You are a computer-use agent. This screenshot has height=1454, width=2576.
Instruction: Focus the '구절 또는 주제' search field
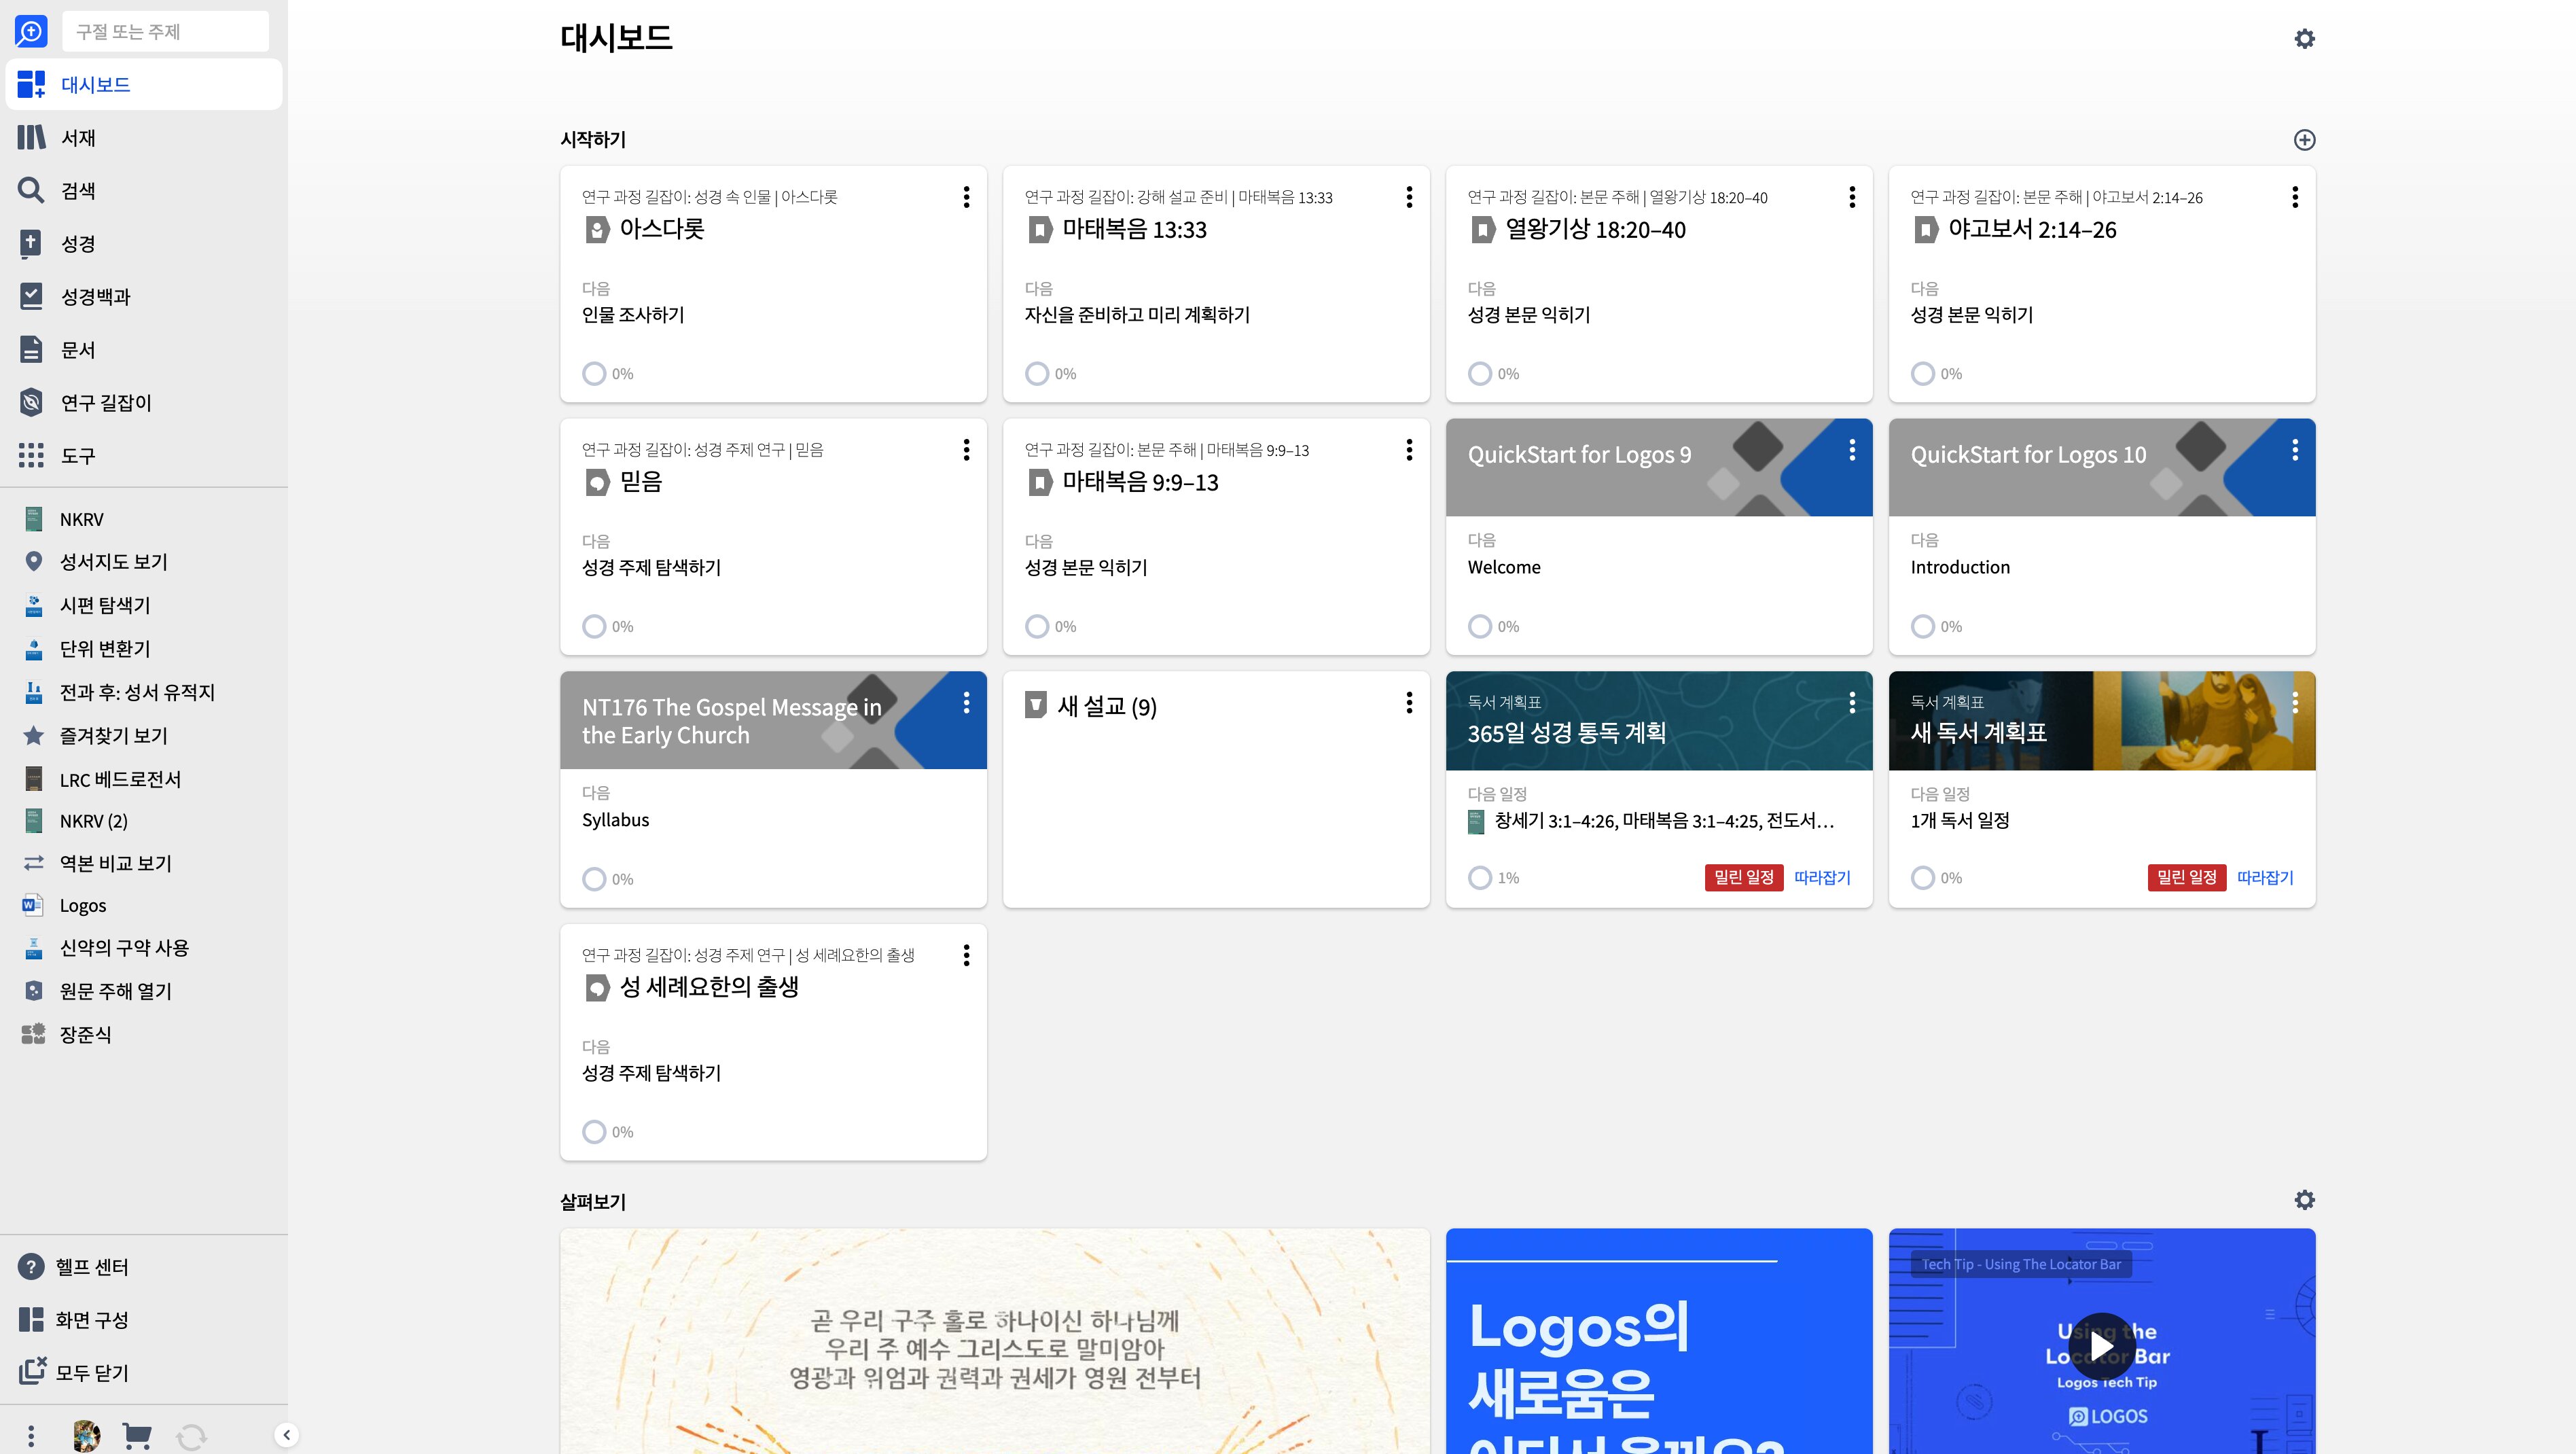click(x=165, y=32)
